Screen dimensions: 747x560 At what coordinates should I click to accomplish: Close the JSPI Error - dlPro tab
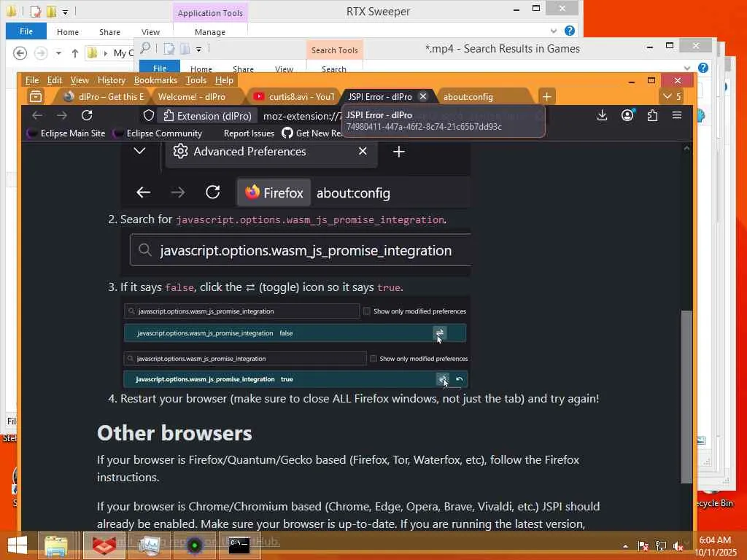point(422,97)
